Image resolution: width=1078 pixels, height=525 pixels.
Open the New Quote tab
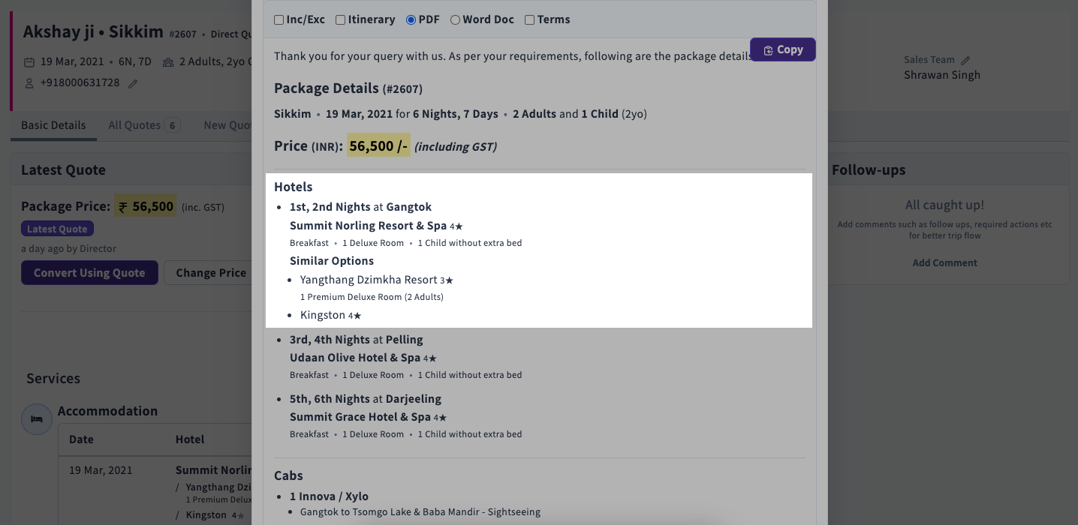pyautogui.click(x=227, y=125)
